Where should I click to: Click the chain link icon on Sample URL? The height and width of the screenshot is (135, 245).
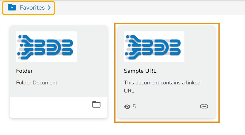tap(204, 106)
